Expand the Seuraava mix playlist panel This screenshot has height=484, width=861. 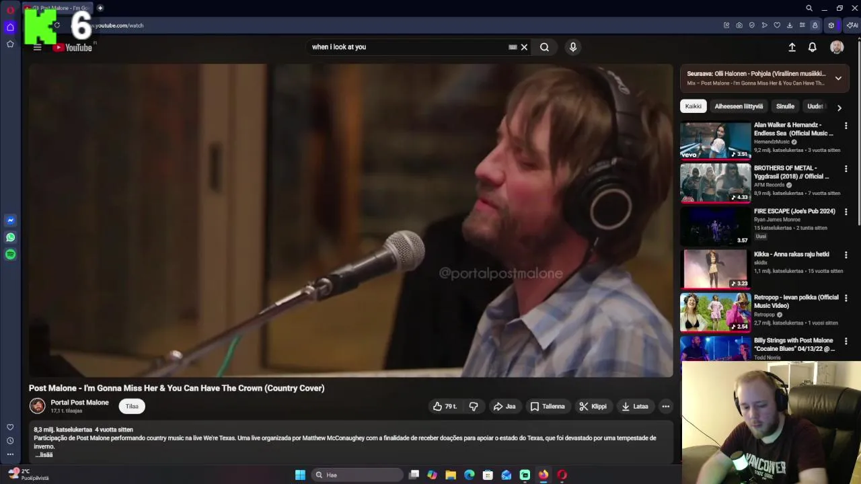click(838, 78)
